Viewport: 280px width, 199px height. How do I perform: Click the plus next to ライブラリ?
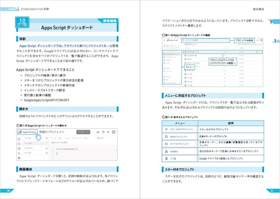pos(46,148)
